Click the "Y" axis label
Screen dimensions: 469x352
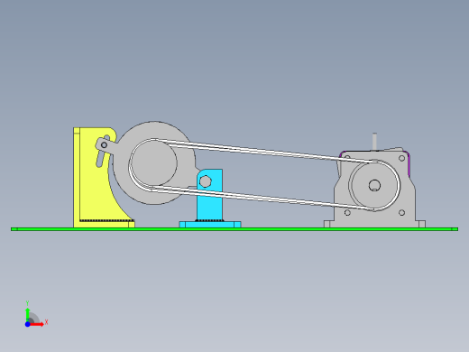coord(27,303)
